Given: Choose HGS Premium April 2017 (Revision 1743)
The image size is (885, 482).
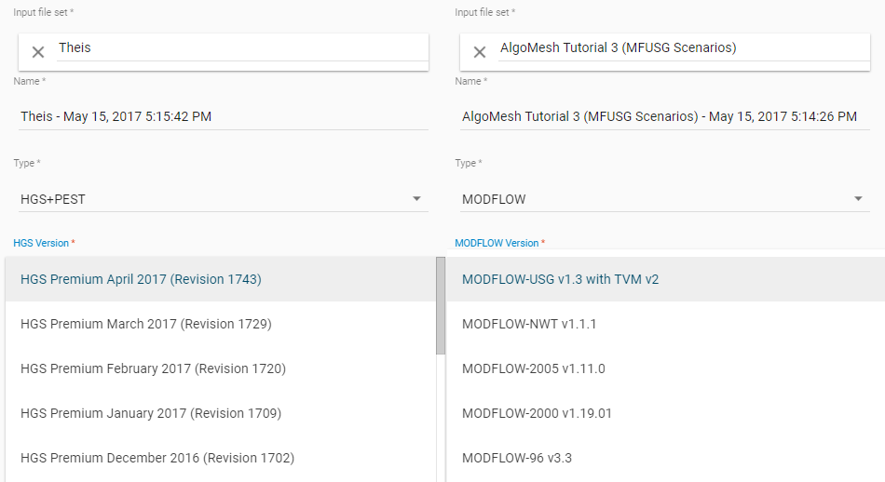Looking at the screenshot, I should (x=221, y=279).
